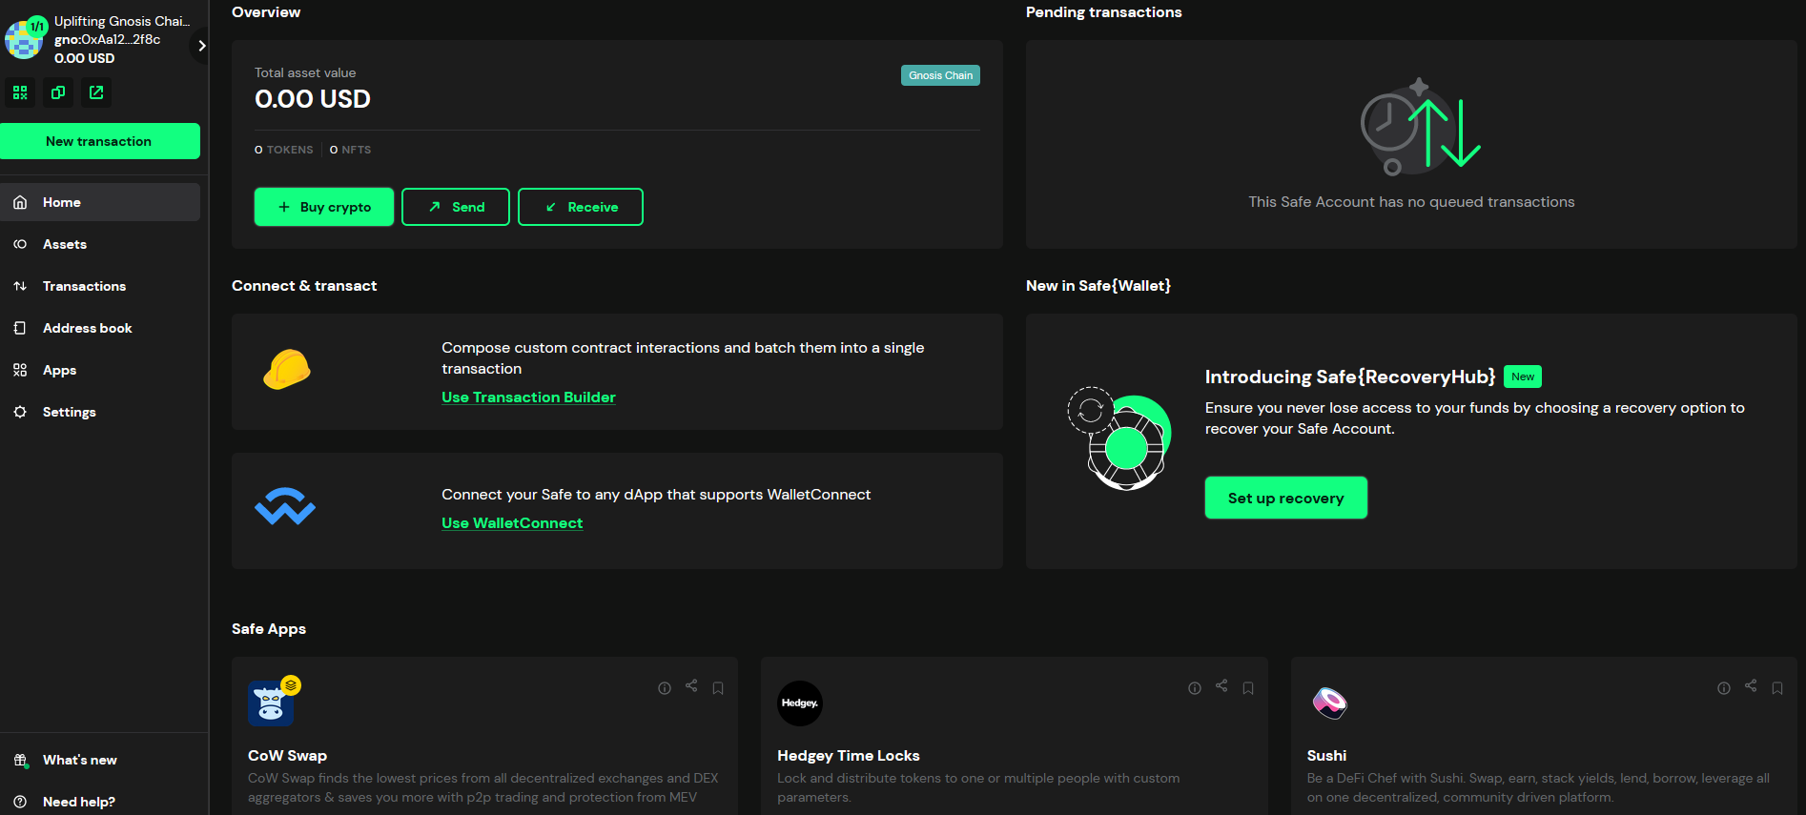Open Settings from sidebar
The width and height of the screenshot is (1806, 815).
pos(100,412)
